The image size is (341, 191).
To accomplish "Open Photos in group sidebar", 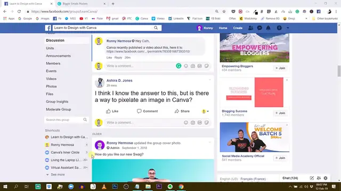I will [x=51, y=86].
